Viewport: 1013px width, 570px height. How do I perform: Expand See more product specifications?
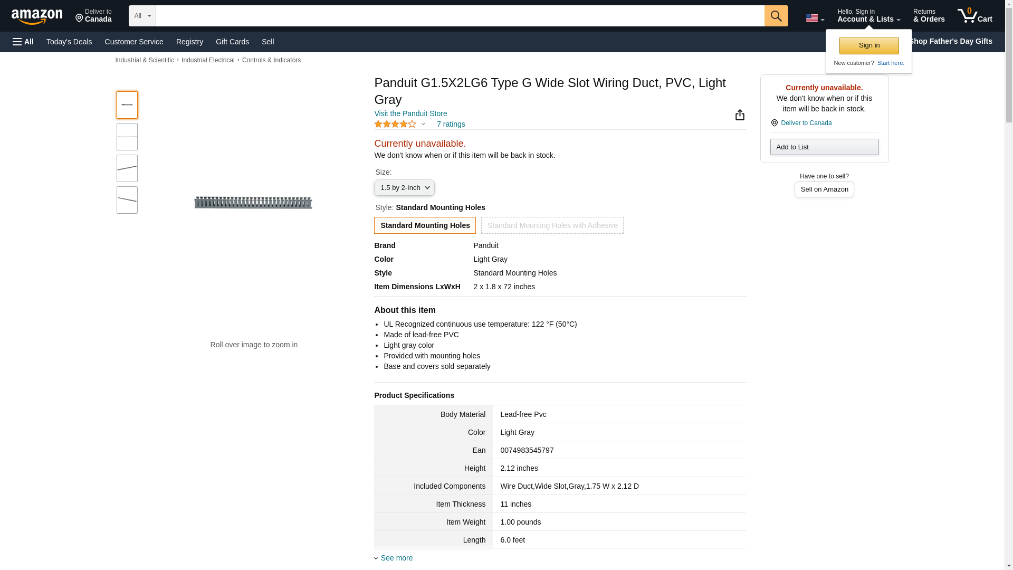(x=396, y=558)
